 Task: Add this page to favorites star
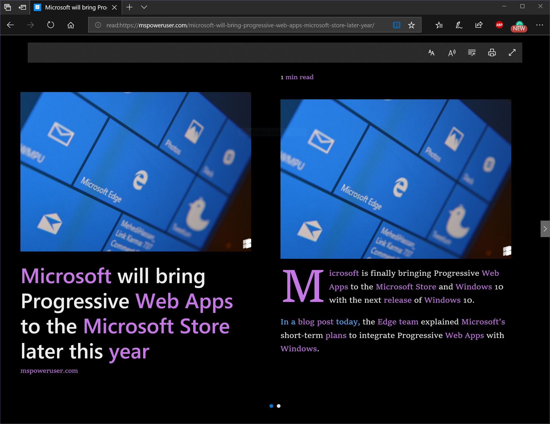point(411,25)
